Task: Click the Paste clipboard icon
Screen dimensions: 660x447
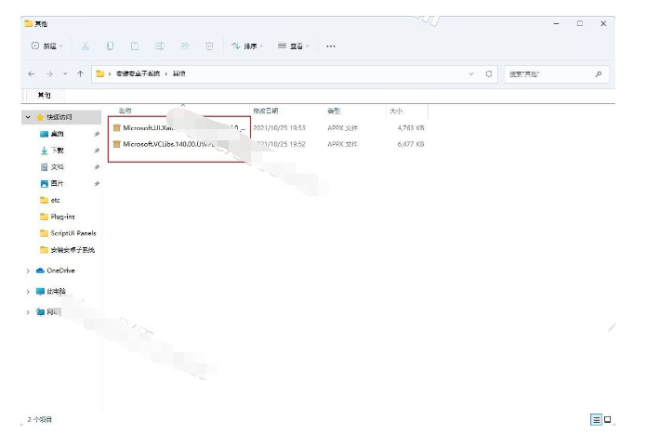Action: (x=135, y=46)
